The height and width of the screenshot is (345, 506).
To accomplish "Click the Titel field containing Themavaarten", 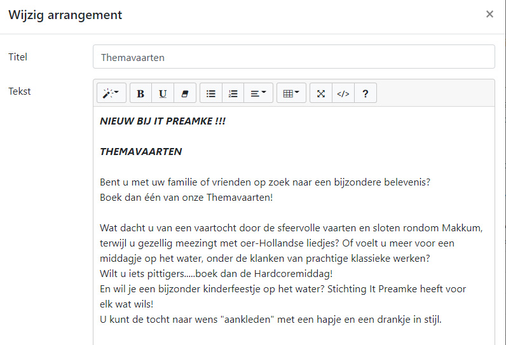I will (294, 57).
